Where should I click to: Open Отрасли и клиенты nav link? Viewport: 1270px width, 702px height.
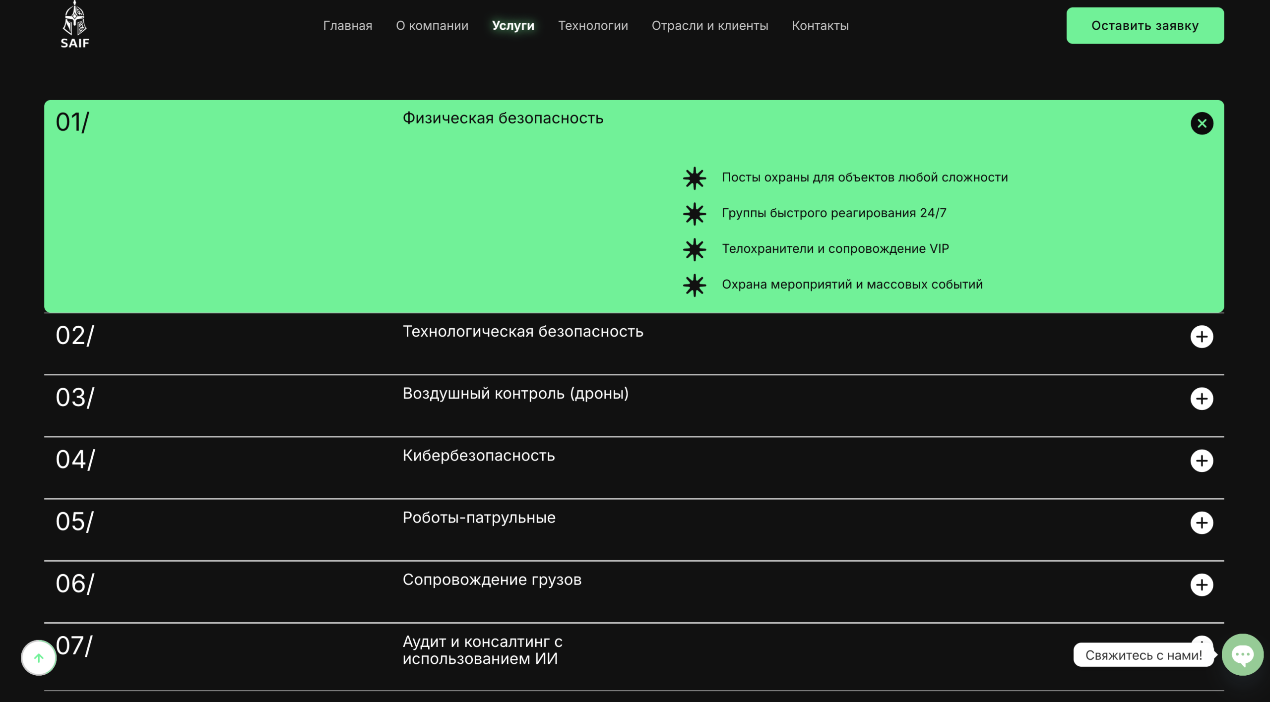(709, 26)
